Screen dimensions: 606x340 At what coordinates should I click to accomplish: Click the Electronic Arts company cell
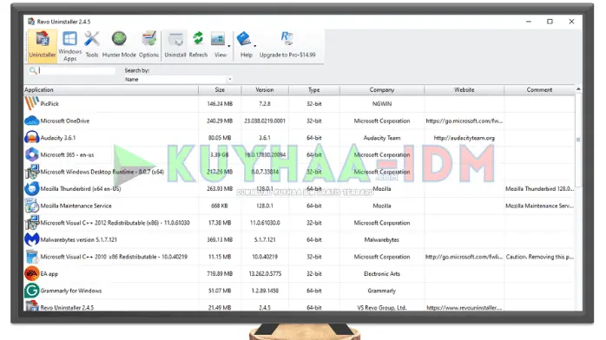(382, 273)
